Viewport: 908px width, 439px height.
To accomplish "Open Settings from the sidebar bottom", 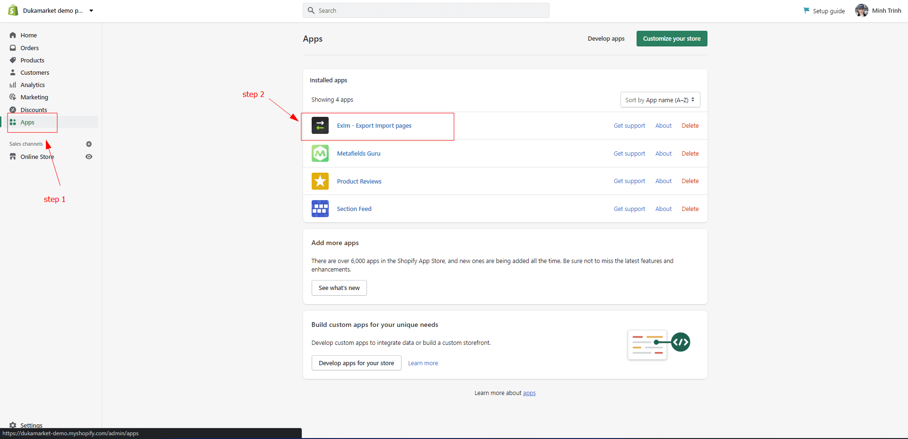I will click(x=31, y=425).
